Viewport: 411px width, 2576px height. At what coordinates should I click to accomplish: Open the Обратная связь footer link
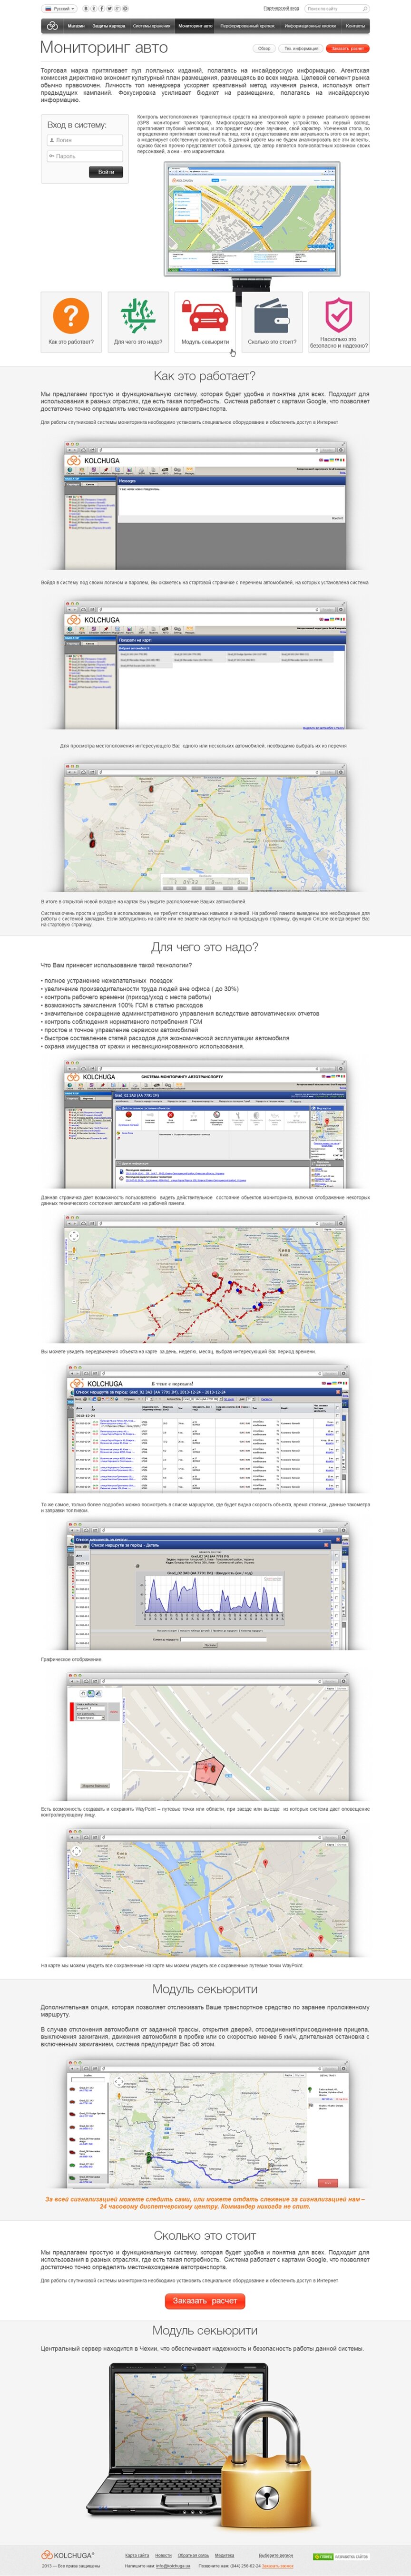[x=194, y=2555]
